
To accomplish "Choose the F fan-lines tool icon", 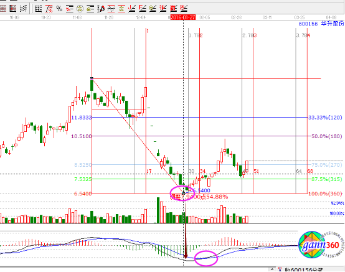I will tap(143, 9).
